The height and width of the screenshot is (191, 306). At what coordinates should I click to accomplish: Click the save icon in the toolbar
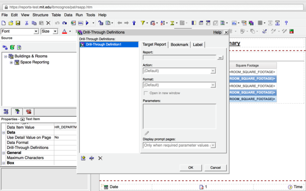[x=18, y=23]
